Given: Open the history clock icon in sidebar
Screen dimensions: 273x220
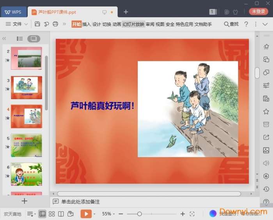Looking at the screenshot, I should point(266,189).
